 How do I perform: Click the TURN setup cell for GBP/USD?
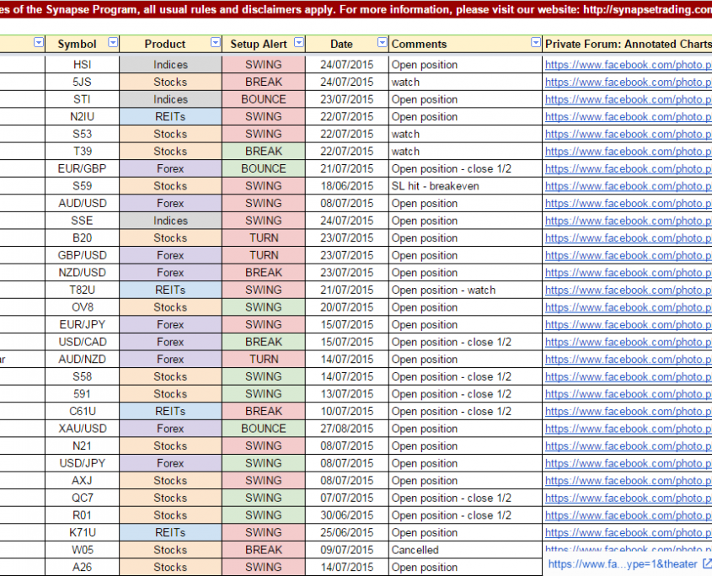(x=264, y=255)
